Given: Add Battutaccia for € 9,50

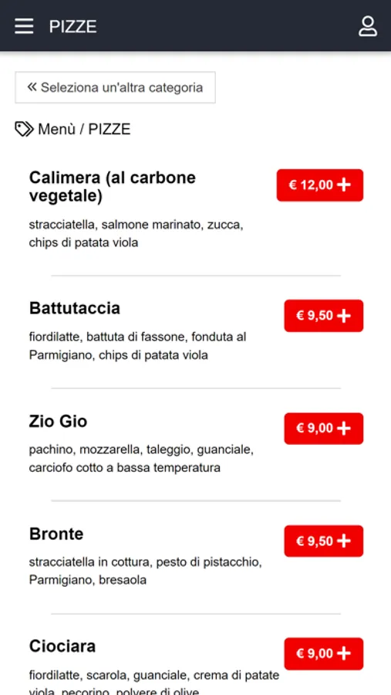Looking at the screenshot, I should 324,316.
